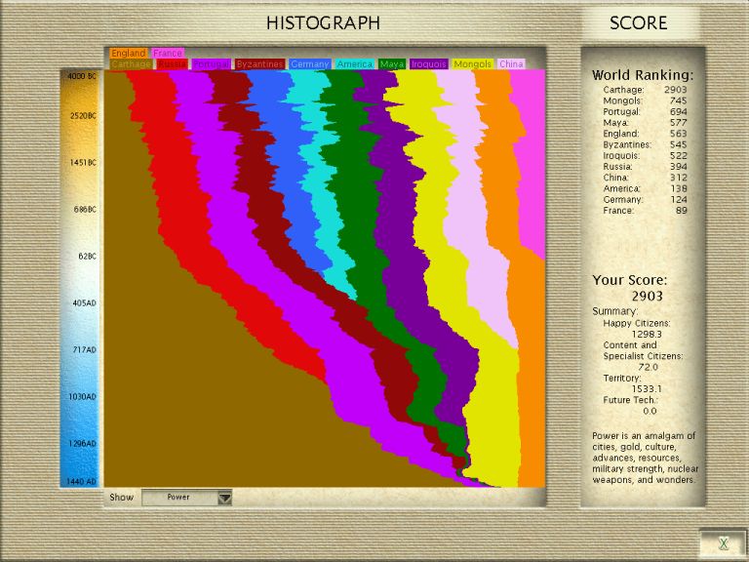Select the Germany legend label
Viewport: 749px width, 562px height.
[310, 64]
